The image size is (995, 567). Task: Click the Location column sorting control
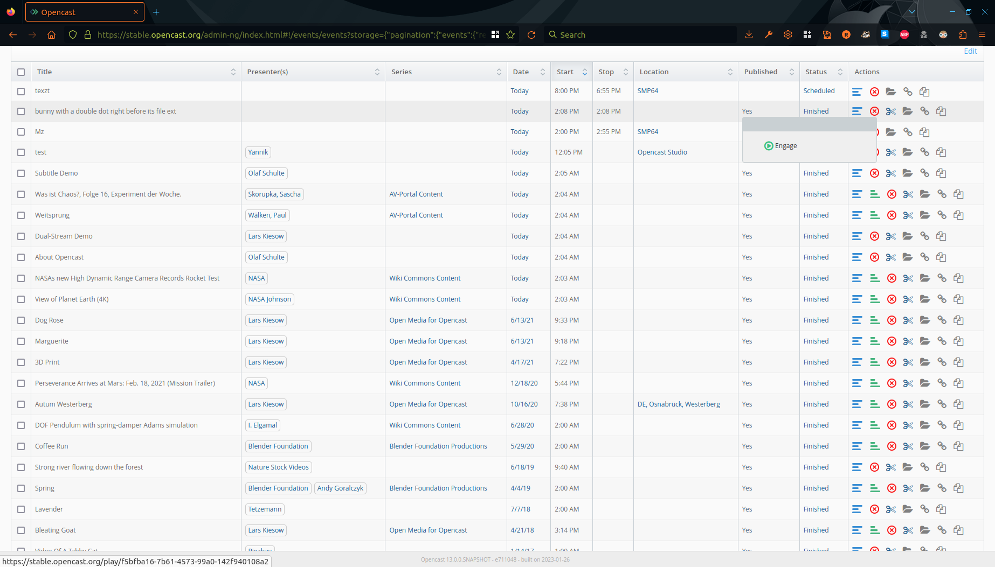point(730,71)
